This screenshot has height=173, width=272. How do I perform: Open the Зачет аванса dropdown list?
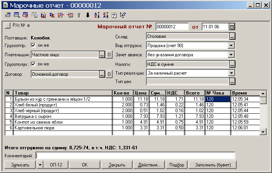coord(231,55)
